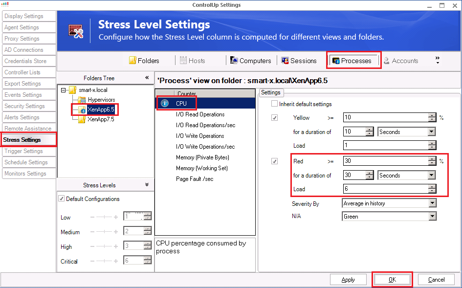The width and height of the screenshot is (462, 288).
Task: Open Credentials Store section
Action: pyautogui.click(x=29, y=61)
